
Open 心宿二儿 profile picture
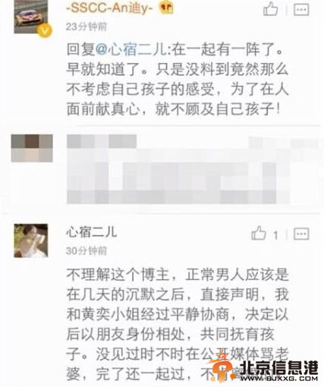tap(31, 241)
